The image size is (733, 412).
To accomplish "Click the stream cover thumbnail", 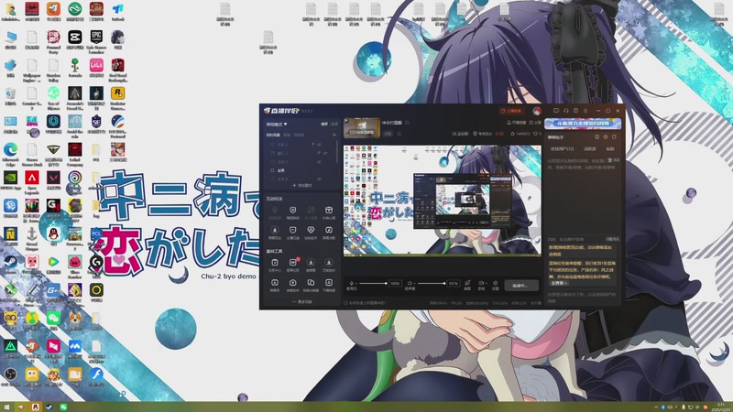I will 362,128.
